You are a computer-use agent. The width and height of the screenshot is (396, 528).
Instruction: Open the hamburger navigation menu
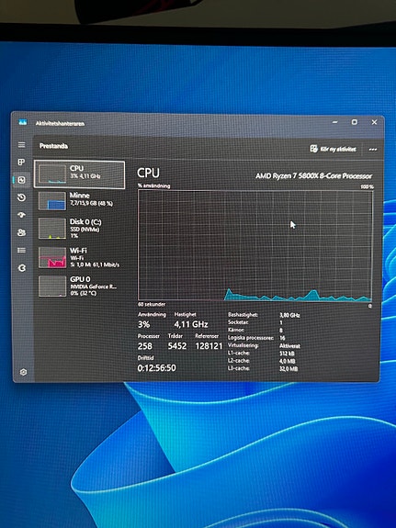pyautogui.click(x=21, y=145)
